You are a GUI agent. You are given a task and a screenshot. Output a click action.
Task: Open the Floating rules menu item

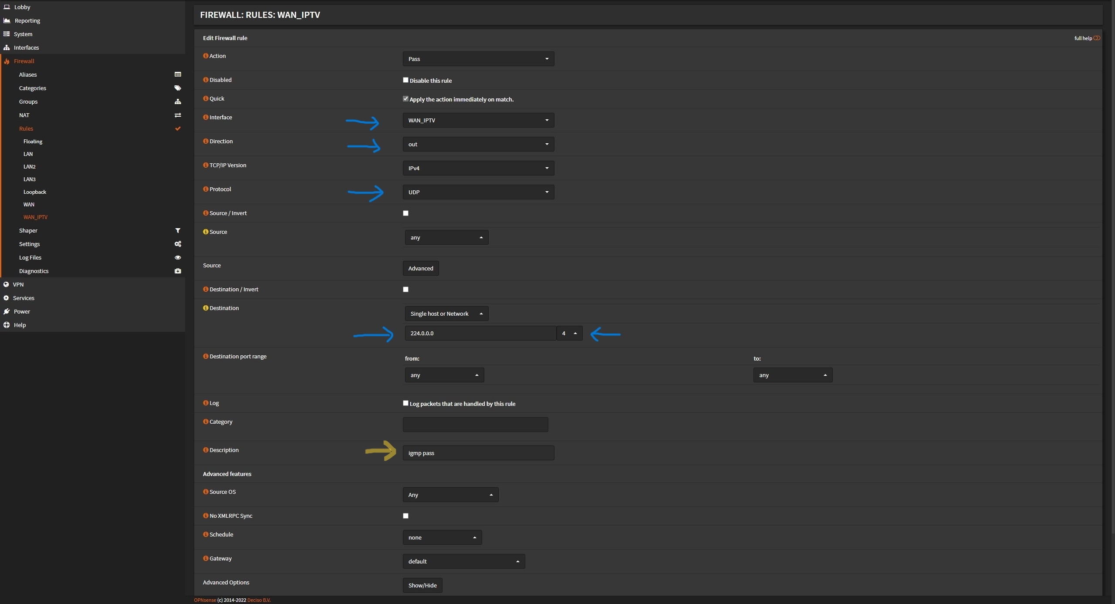(x=33, y=142)
